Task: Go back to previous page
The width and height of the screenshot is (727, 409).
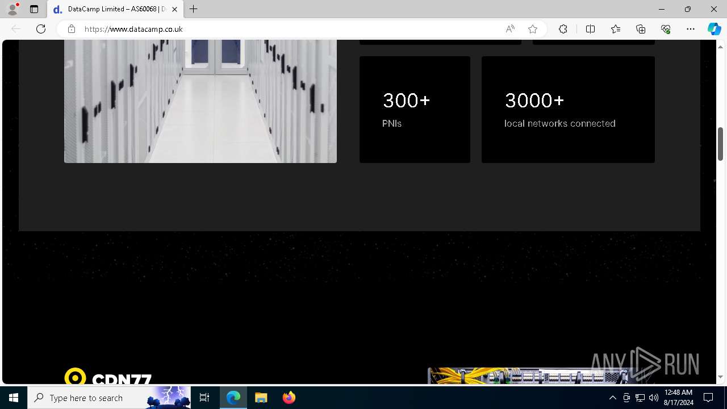Action: click(16, 29)
